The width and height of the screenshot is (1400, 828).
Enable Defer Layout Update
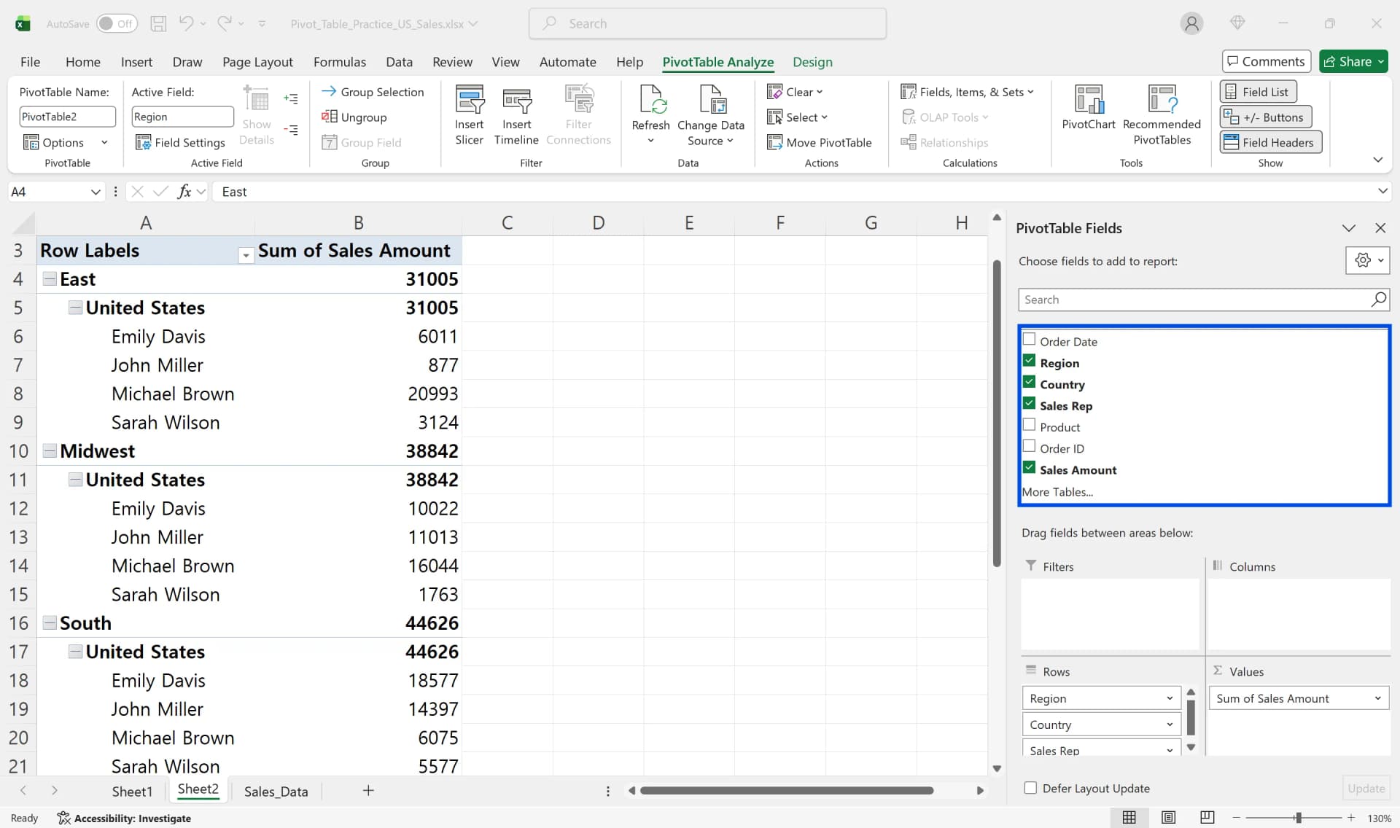pyautogui.click(x=1030, y=788)
